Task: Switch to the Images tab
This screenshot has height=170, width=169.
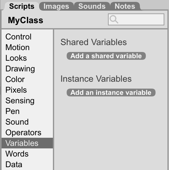Action: click(56, 6)
